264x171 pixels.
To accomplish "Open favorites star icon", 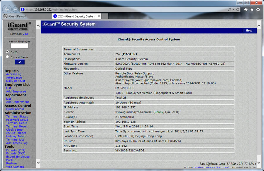I will click(x=252, y=10).
